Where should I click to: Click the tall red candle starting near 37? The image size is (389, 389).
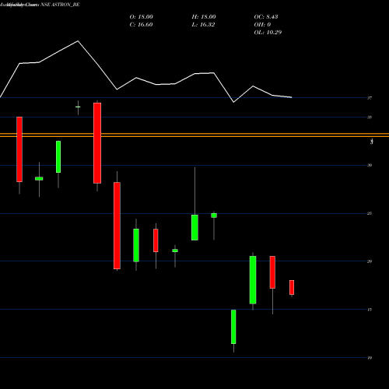(97, 143)
